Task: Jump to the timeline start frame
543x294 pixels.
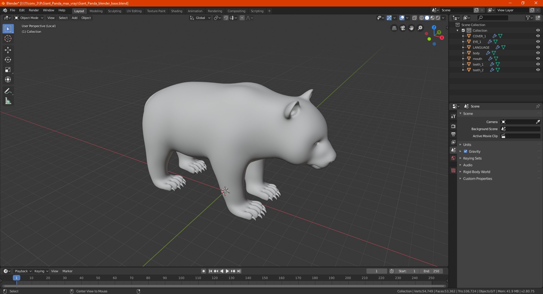Action: click(210, 271)
